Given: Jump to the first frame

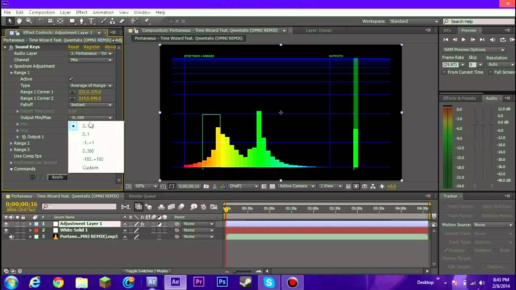Looking at the screenshot, I should (x=445, y=39).
